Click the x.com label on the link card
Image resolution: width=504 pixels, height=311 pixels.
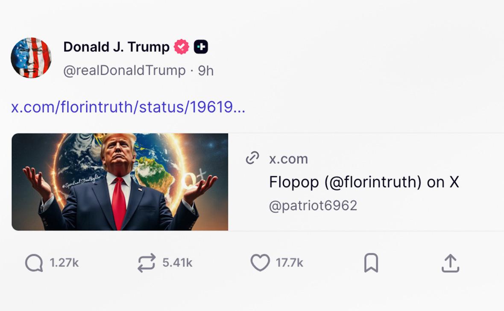click(x=289, y=159)
